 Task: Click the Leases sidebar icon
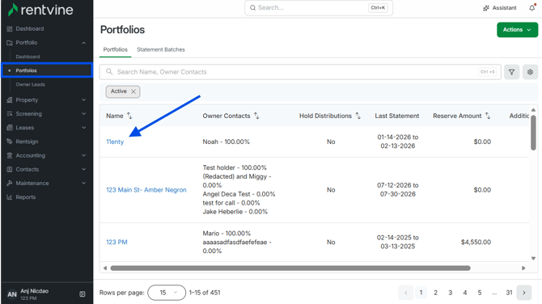click(x=10, y=128)
